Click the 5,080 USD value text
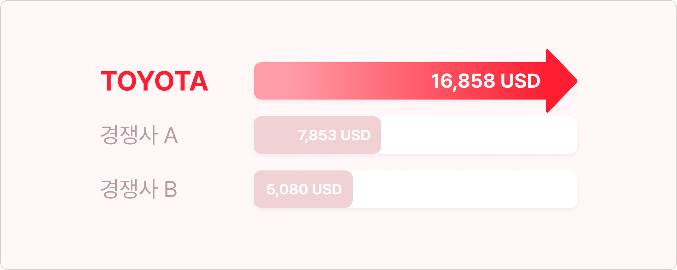Screen dimensions: 677x270 tap(304, 189)
